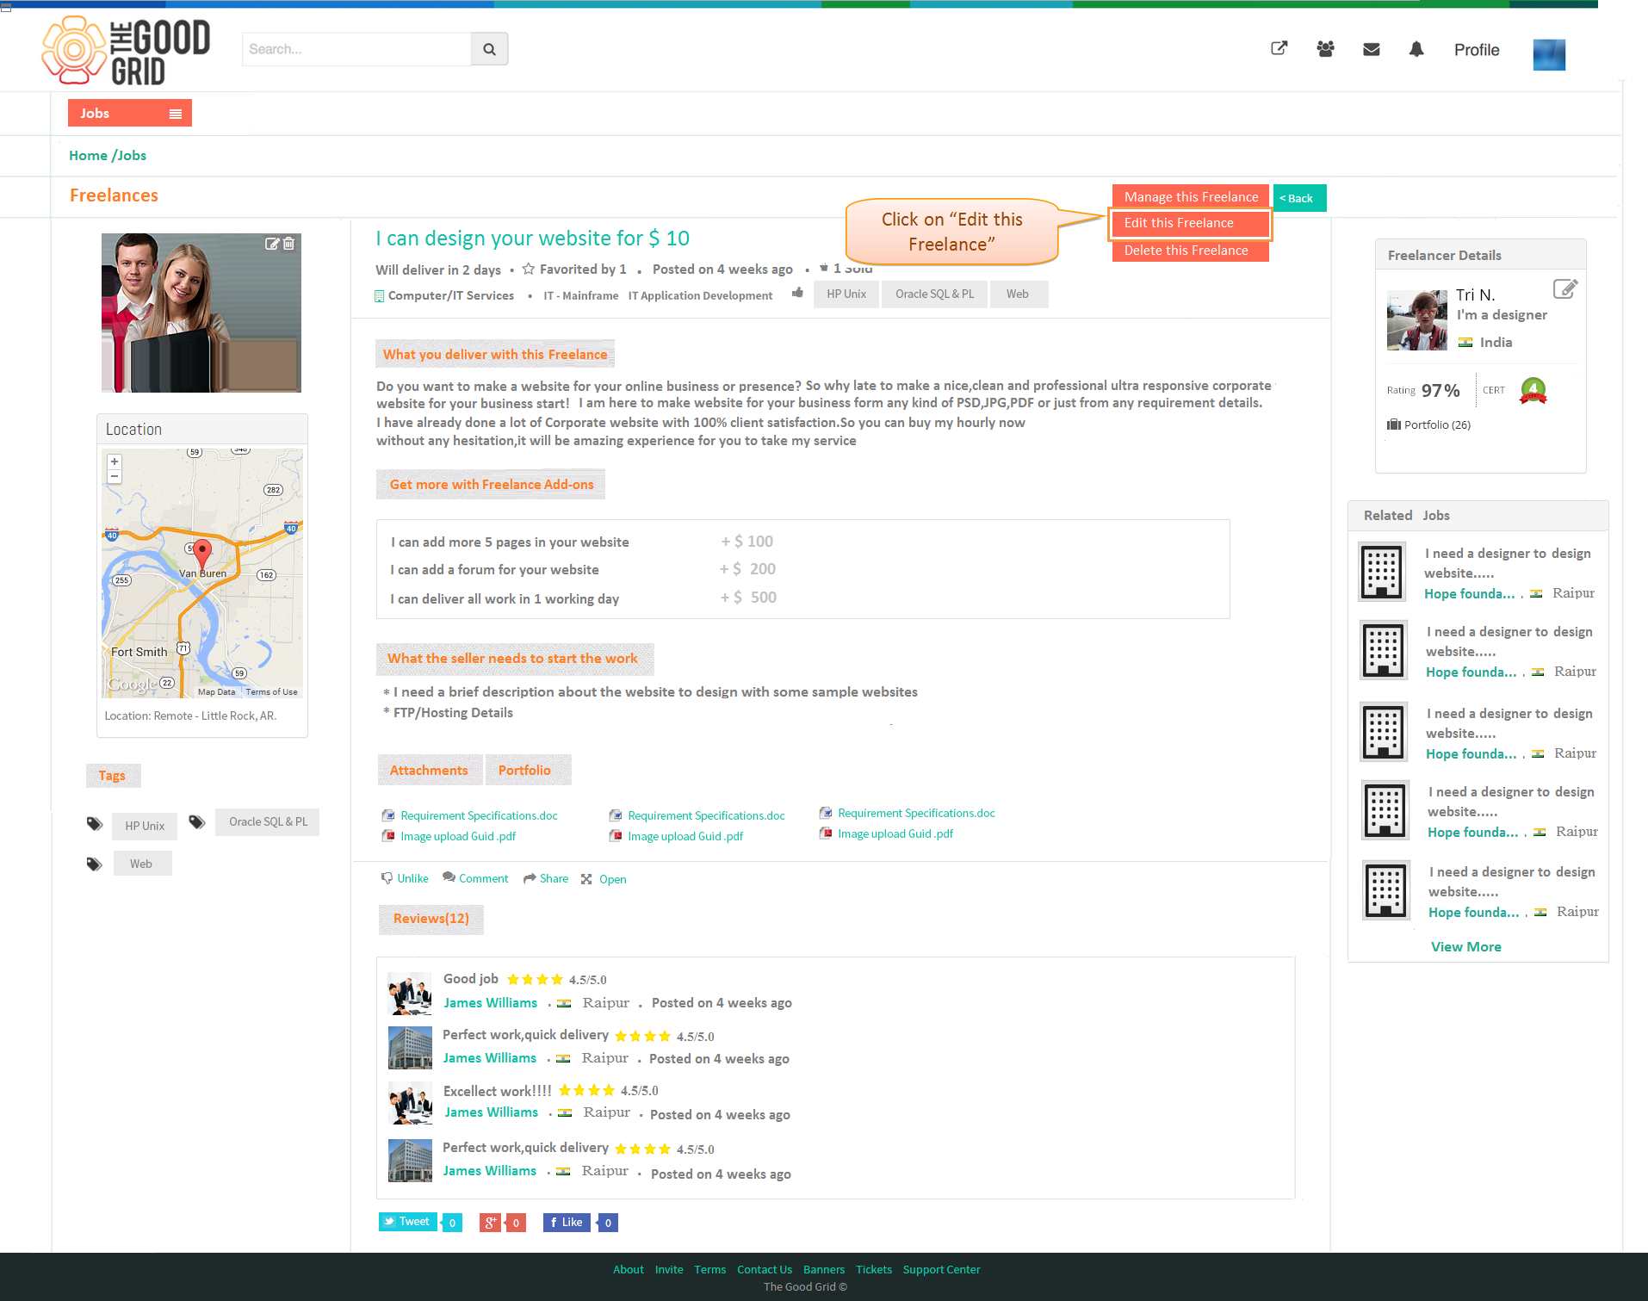Screen dimensions: 1648x1301
Task: Open the Banners footer link
Action: tap(824, 1269)
